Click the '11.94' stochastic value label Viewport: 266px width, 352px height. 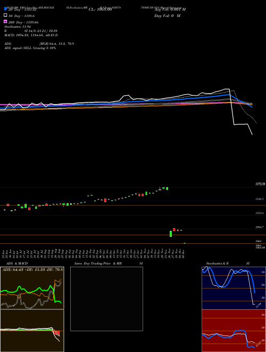(259, 306)
